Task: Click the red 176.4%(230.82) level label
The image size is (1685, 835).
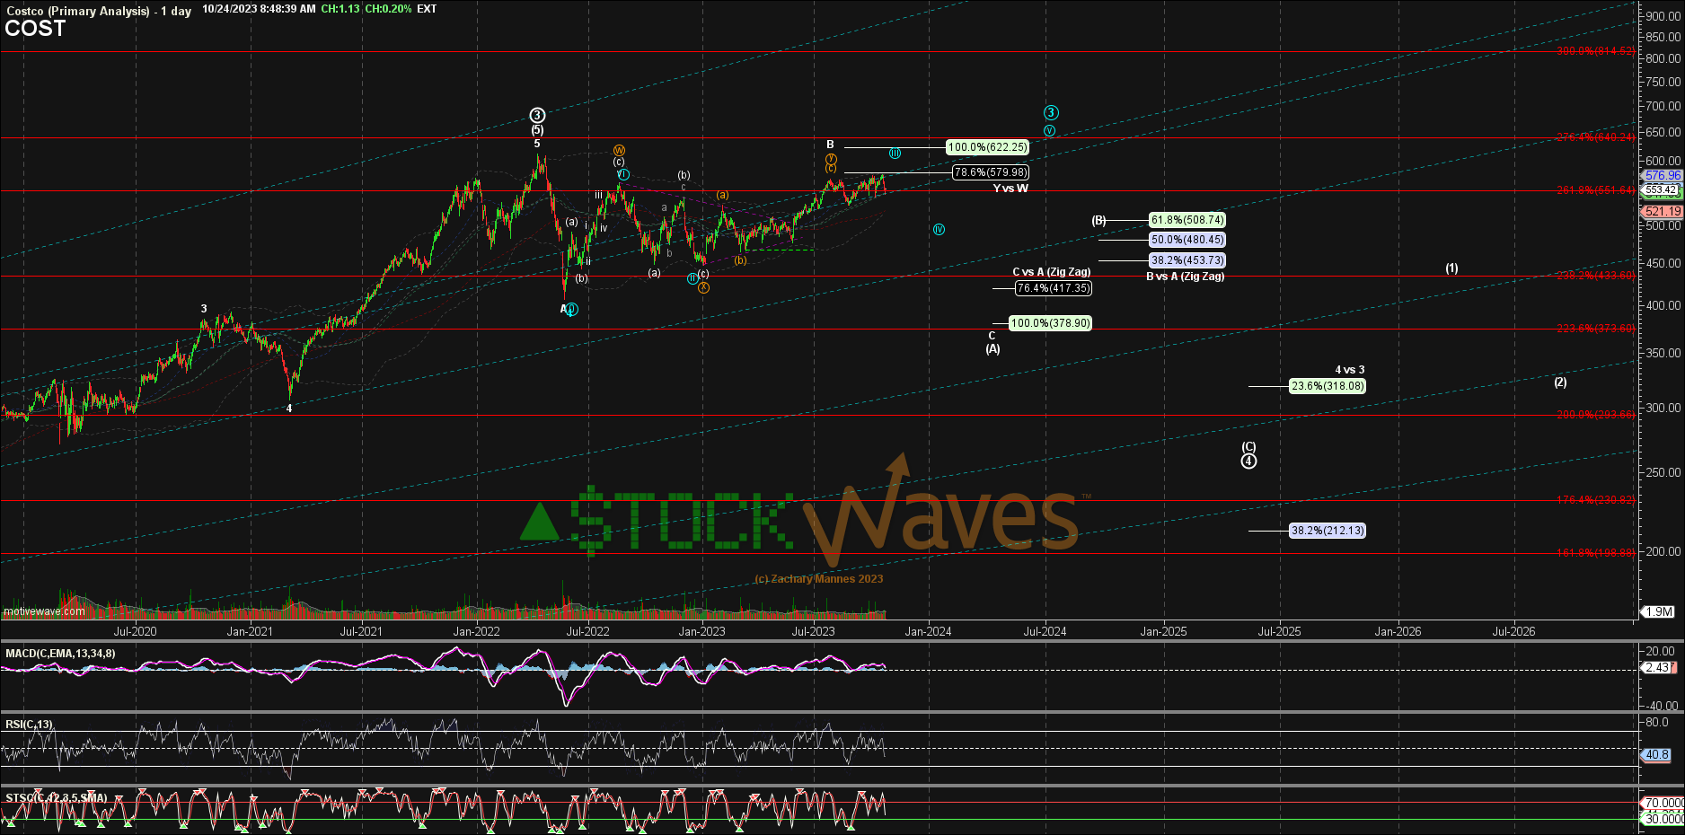Action: (x=1595, y=500)
